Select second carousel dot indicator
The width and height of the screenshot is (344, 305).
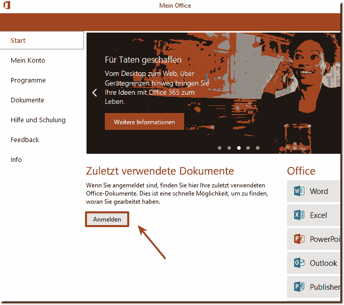229,148
